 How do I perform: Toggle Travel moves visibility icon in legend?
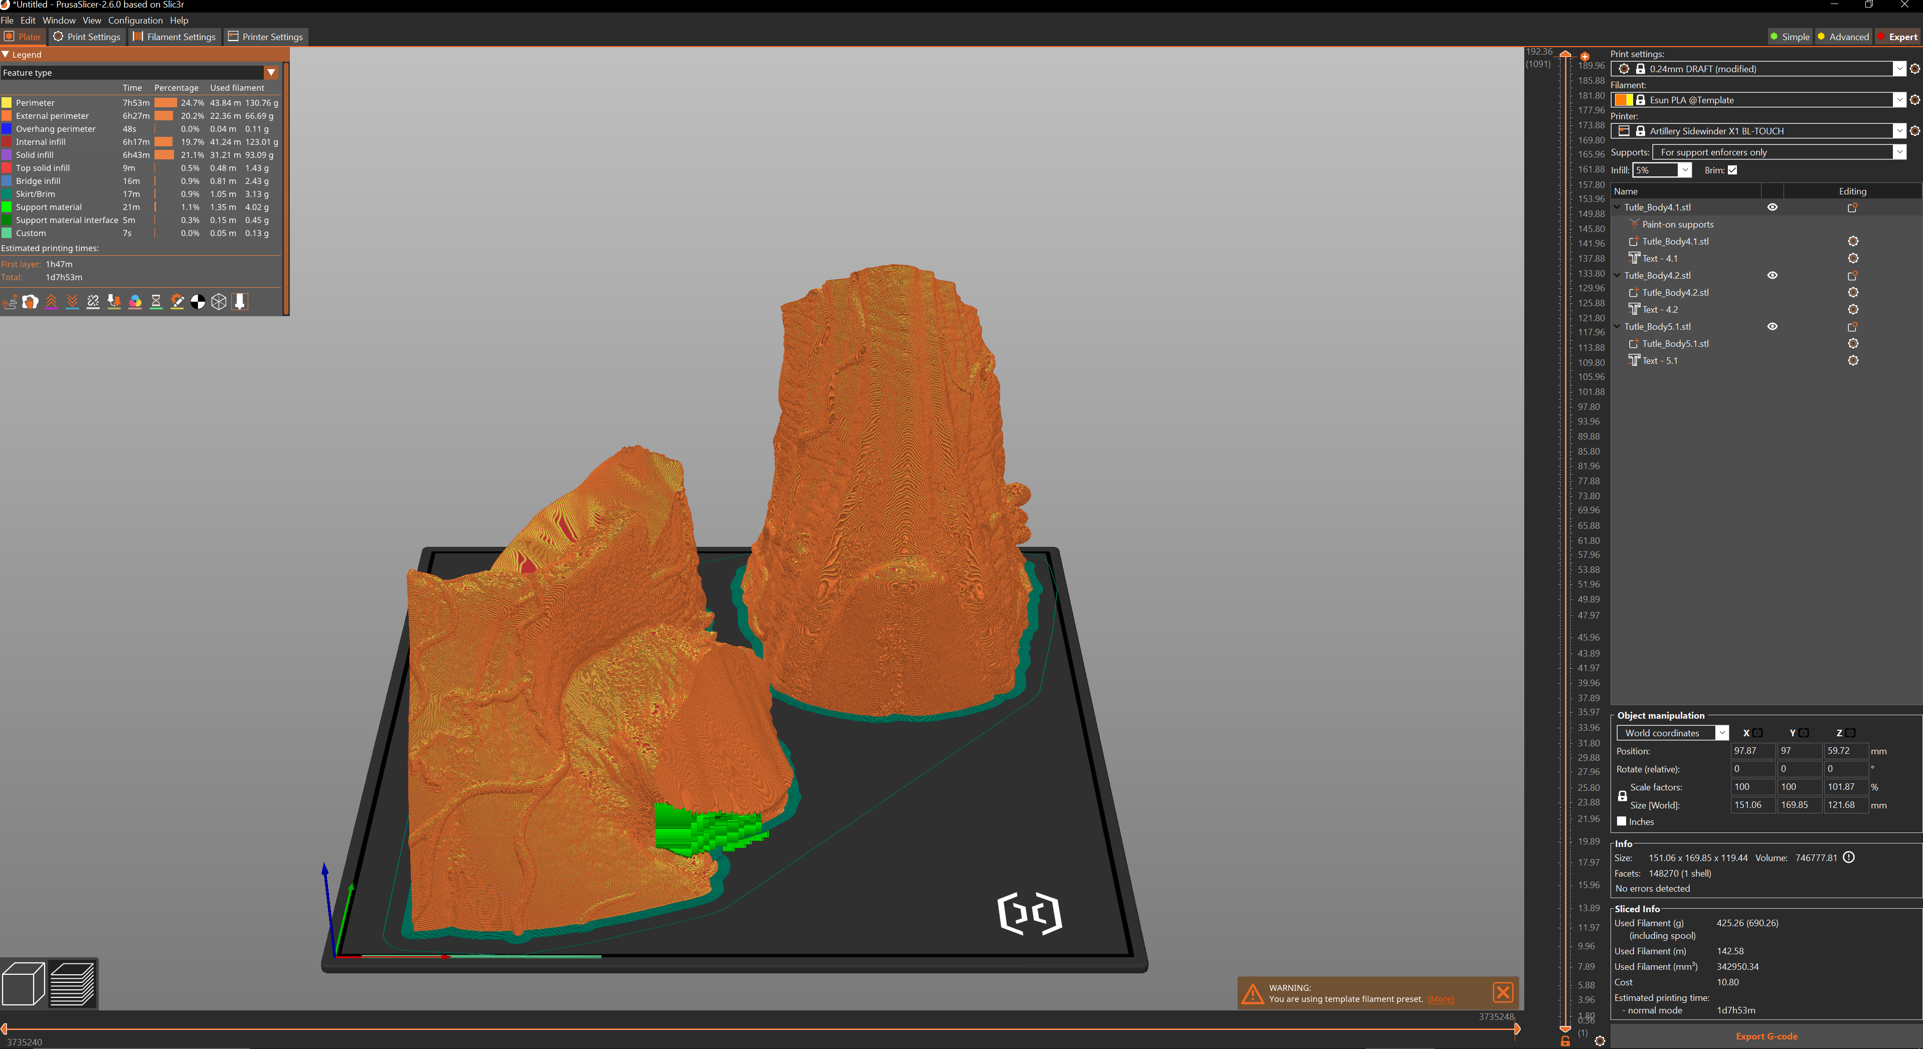tap(10, 301)
